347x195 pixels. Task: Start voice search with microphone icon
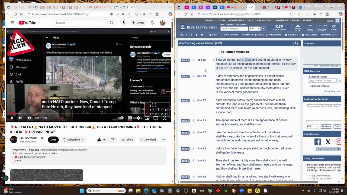click(124, 23)
